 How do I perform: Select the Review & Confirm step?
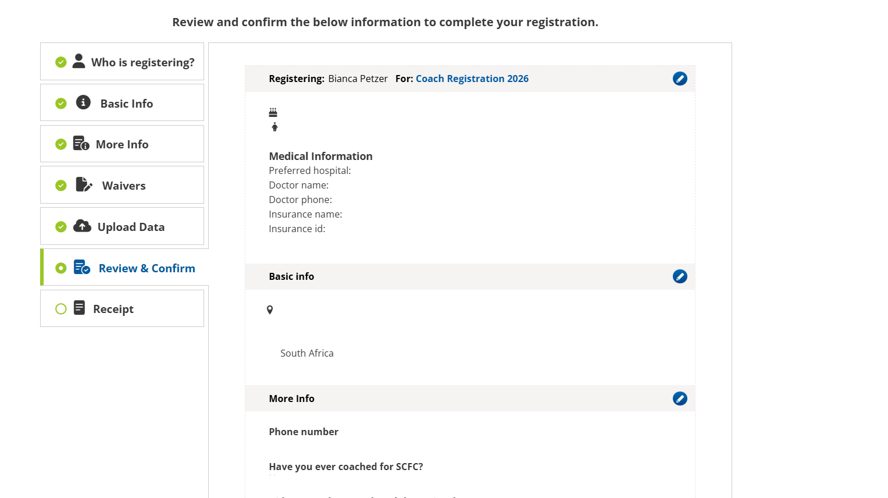(x=147, y=268)
